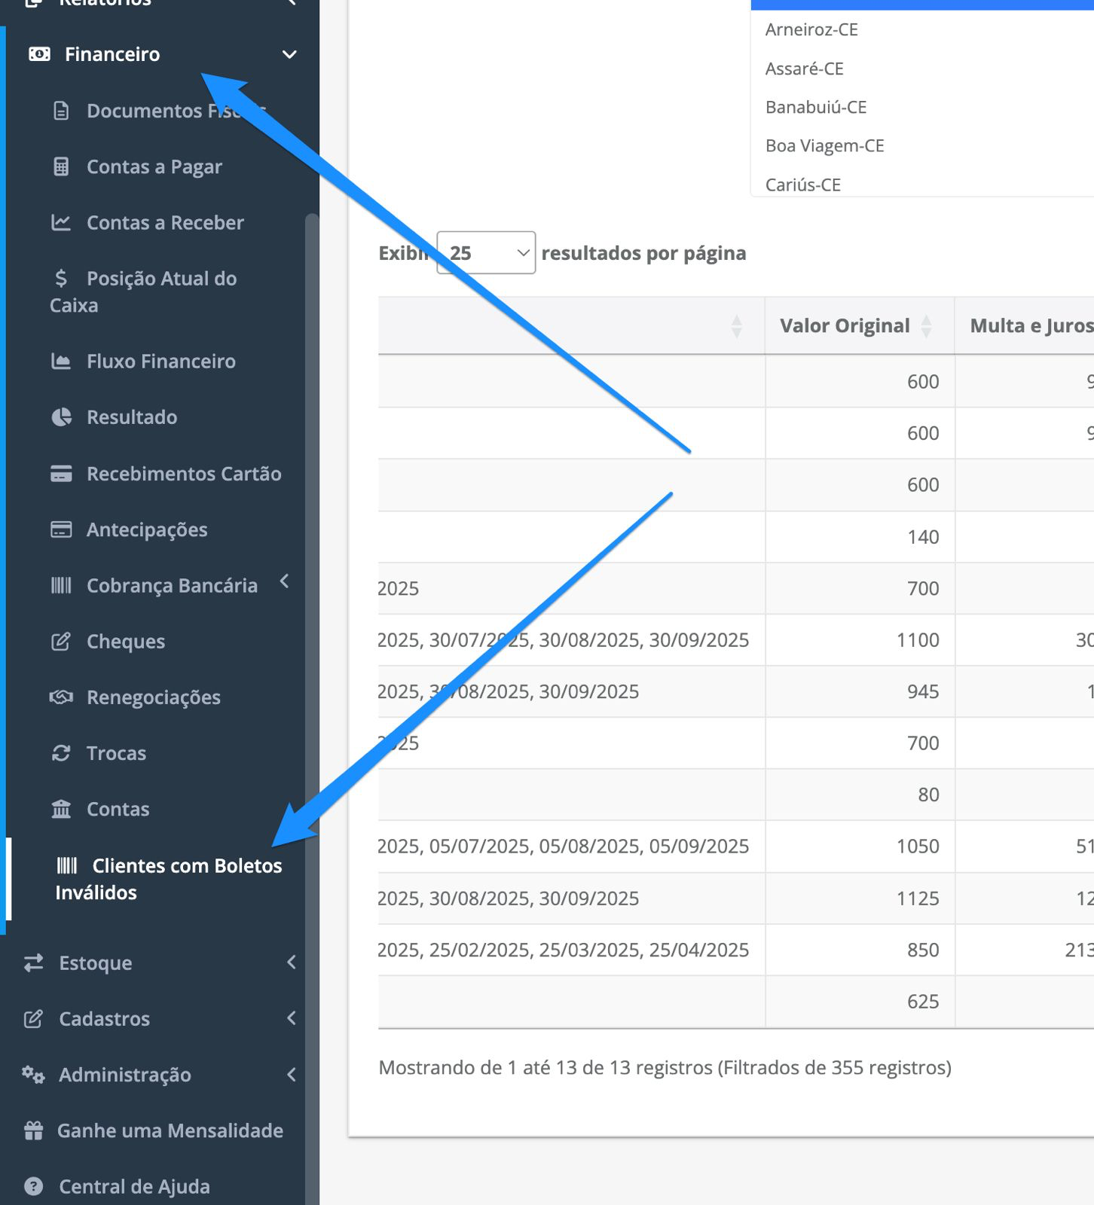Click the Renegociações handshake icon
Screen dimensions: 1094x1205
[61, 697]
